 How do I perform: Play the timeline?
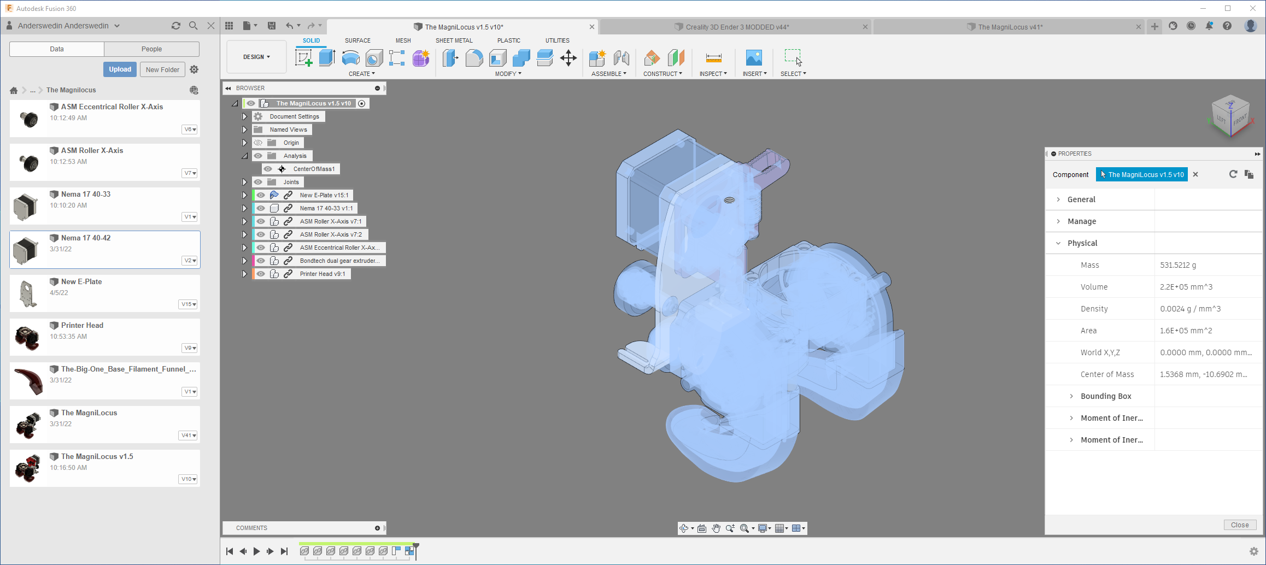pyautogui.click(x=256, y=551)
